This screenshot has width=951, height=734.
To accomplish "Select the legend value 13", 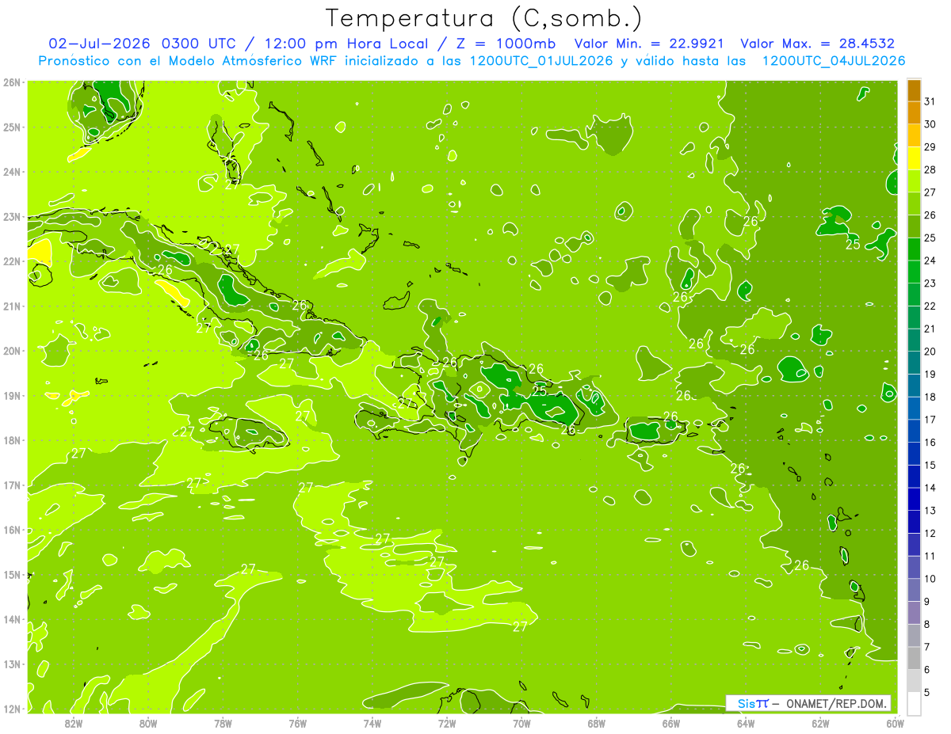I will point(930,511).
